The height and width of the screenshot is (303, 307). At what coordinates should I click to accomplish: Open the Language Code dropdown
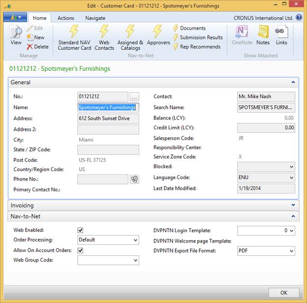click(266, 178)
